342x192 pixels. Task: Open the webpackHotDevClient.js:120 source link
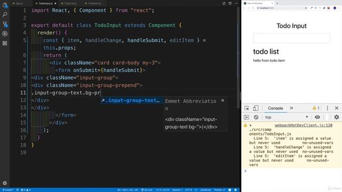pos(304,125)
